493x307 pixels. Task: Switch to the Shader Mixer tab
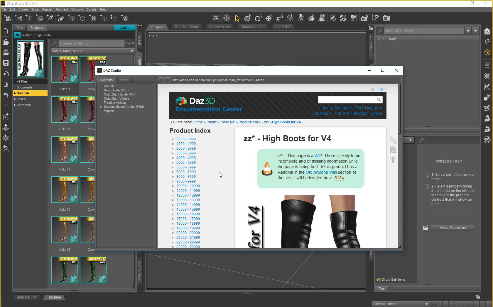click(x=220, y=27)
